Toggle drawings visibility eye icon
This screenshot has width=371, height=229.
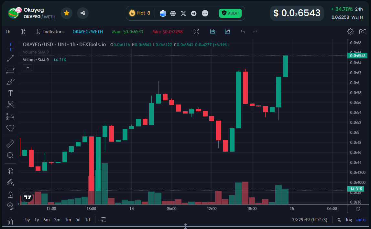tap(10, 205)
